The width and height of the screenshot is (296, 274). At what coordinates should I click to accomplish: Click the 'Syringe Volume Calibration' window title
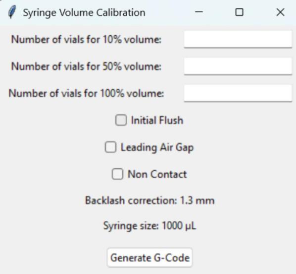pos(84,13)
